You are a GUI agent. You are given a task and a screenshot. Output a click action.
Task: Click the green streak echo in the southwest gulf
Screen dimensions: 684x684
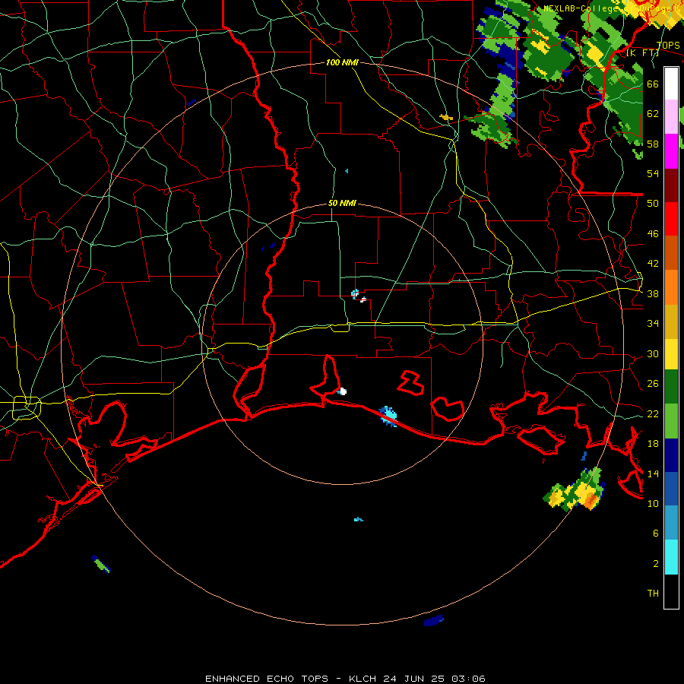101,564
